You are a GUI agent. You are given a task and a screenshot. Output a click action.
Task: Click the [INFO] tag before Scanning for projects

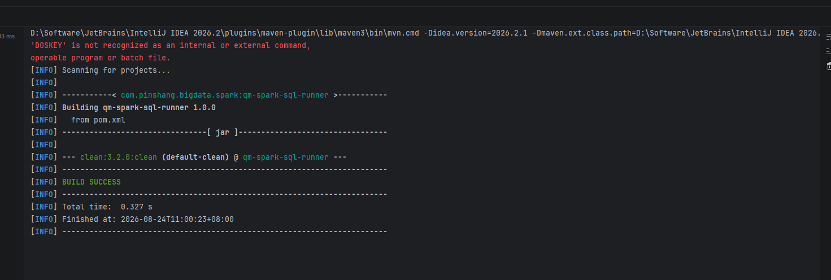[x=44, y=70]
